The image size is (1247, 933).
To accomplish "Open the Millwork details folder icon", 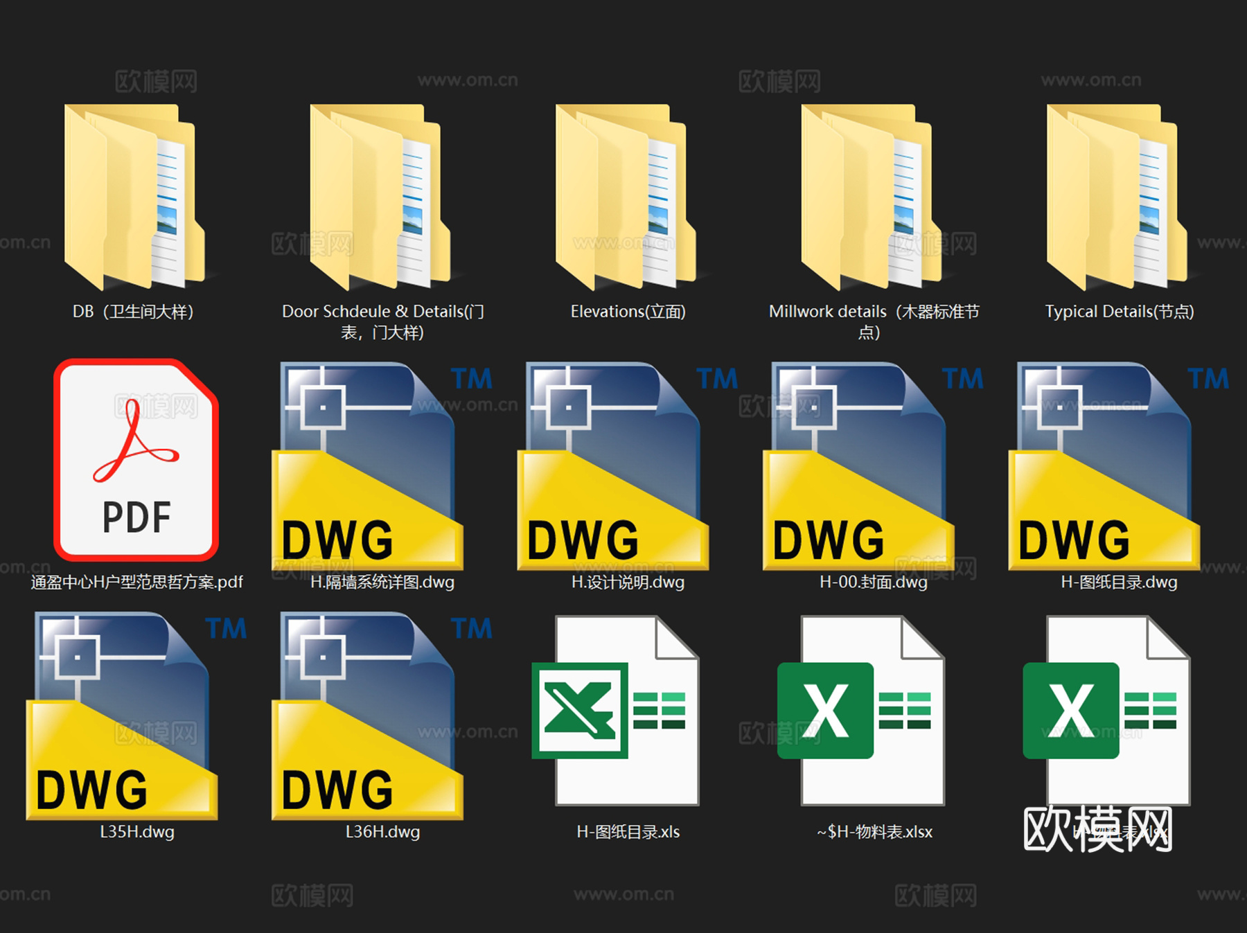I will coord(872,197).
